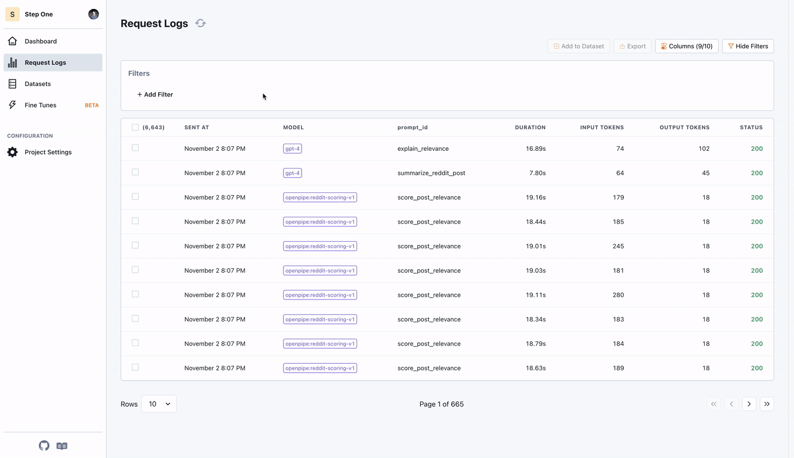Open the documentation book icon
Screen dimensions: 794x458
[62, 446]
